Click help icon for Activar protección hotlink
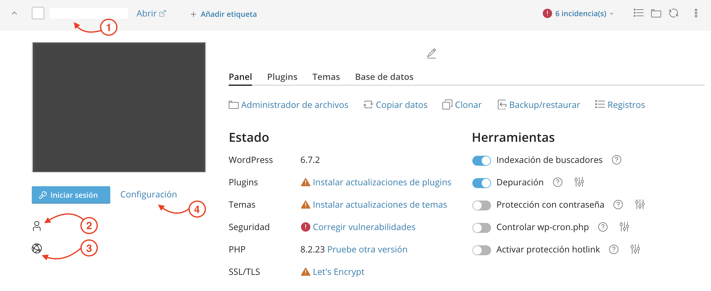This screenshot has width=711, height=291. tap(614, 249)
